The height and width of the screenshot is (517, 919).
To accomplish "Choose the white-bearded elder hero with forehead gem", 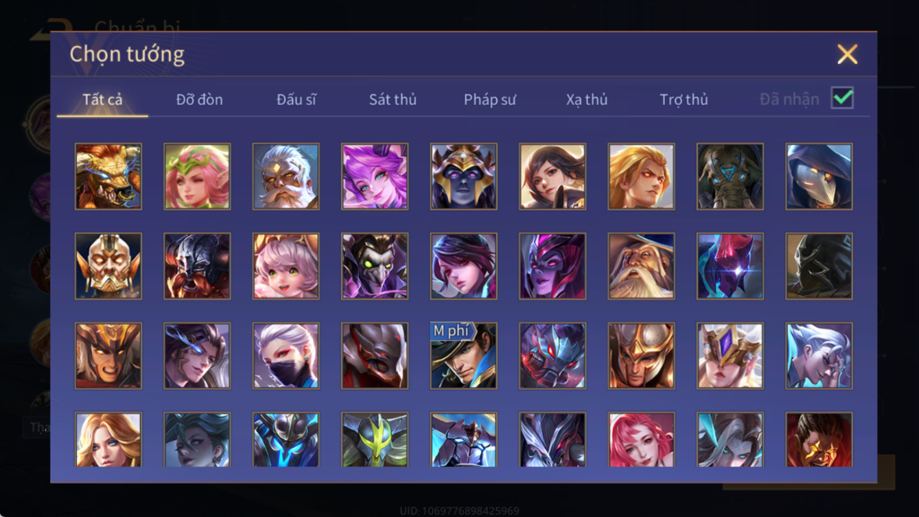I will (286, 176).
